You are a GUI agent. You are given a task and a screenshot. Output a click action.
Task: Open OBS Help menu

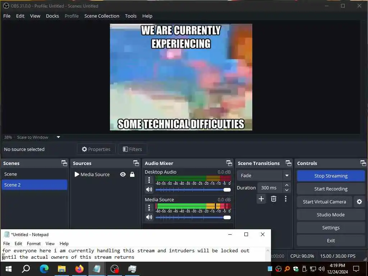[x=147, y=16]
